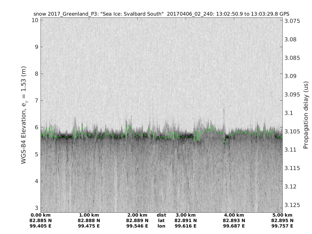Click the 'lat' row label

coord(161,220)
